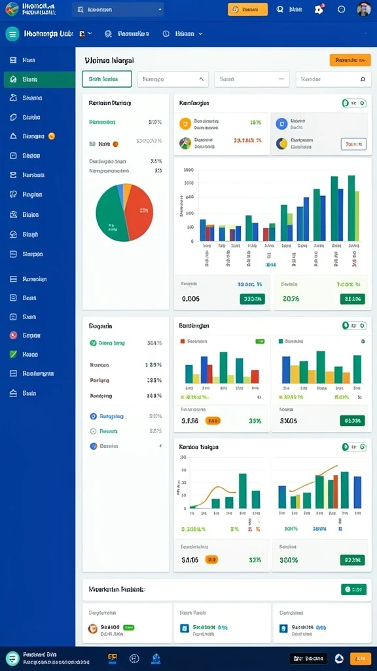Click the app logo in the top-left corner

click(x=12, y=9)
